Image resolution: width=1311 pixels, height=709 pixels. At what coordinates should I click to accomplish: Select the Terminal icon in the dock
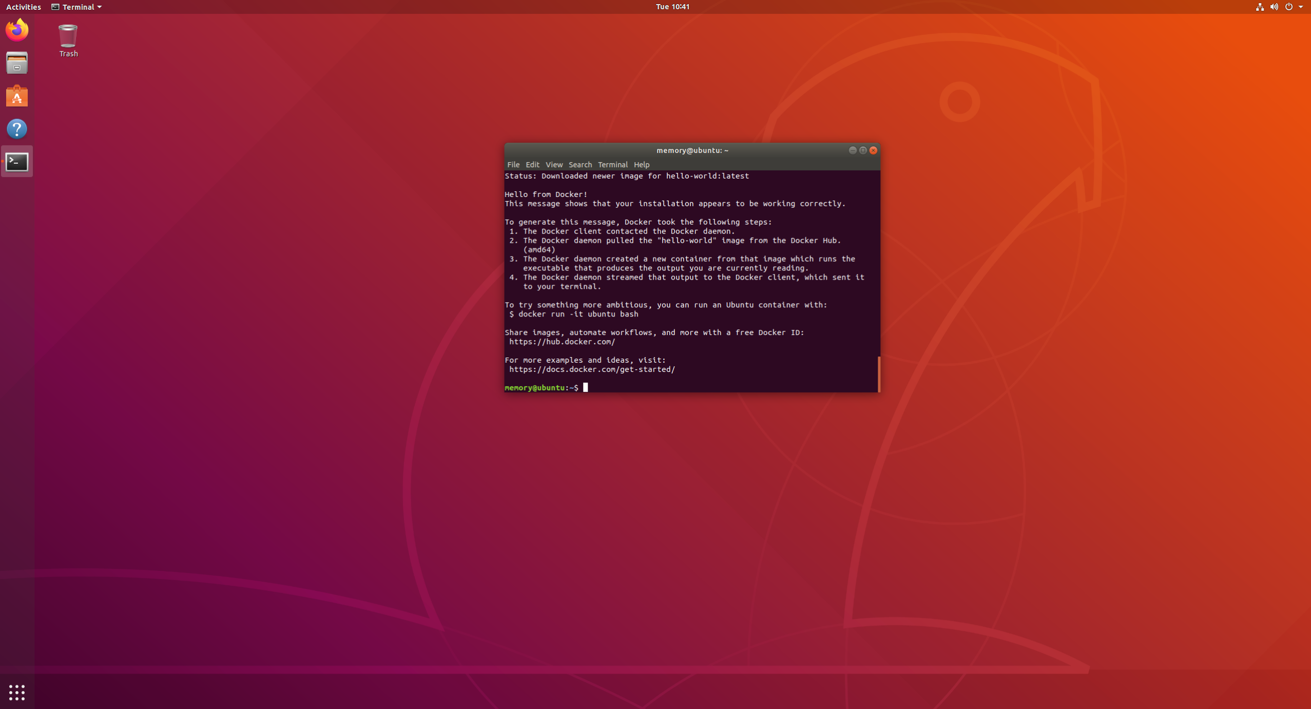[x=17, y=162]
